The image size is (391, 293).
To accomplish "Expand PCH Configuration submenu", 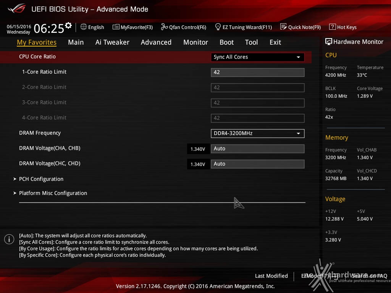I will (41, 179).
